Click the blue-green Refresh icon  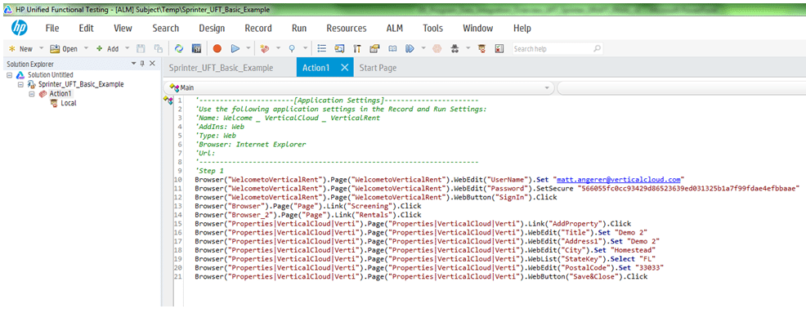point(179,49)
